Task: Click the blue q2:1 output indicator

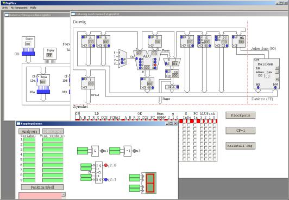Action: [x=105, y=179]
